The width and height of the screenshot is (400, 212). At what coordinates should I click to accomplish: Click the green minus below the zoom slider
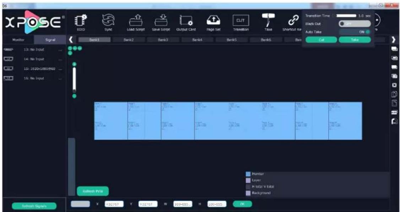(x=74, y=96)
